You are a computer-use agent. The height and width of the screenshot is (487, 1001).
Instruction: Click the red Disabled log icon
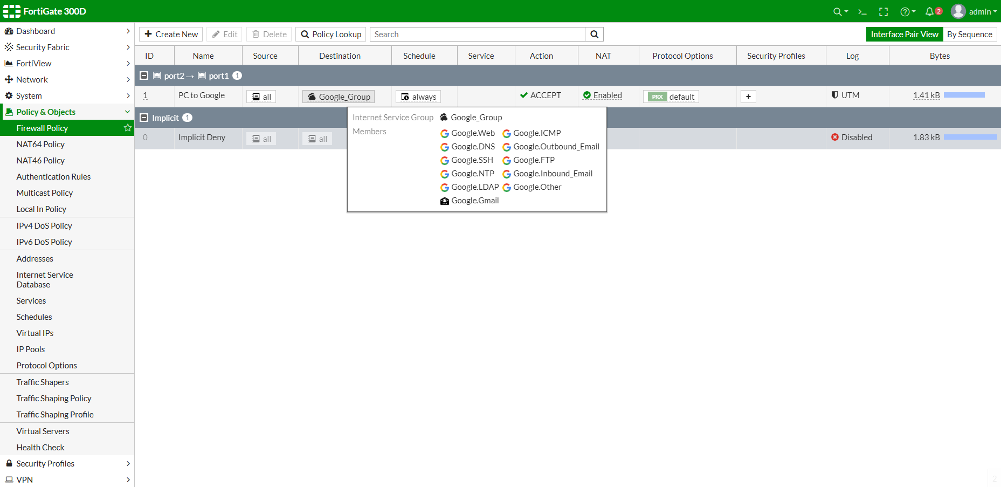coord(835,138)
